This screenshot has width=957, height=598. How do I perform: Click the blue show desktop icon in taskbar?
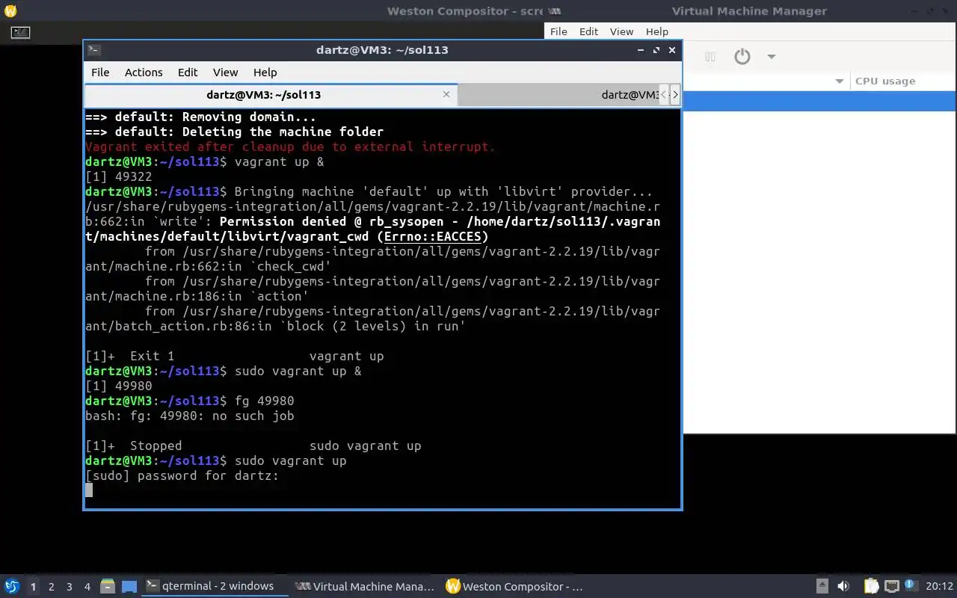(x=129, y=587)
